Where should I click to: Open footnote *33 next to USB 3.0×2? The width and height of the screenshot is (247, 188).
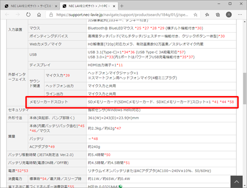coord(110,57)
